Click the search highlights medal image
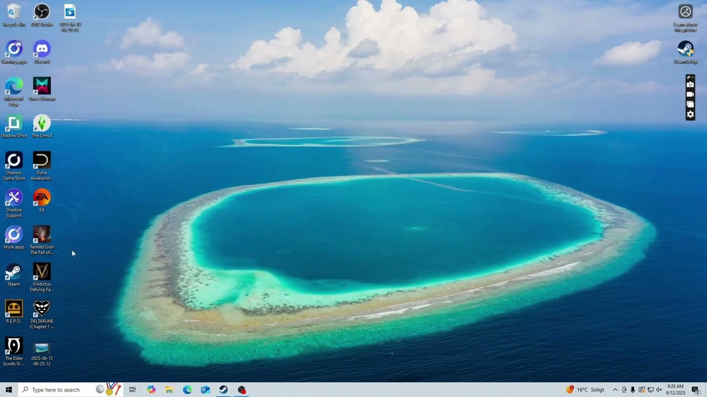 click(108, 389)
